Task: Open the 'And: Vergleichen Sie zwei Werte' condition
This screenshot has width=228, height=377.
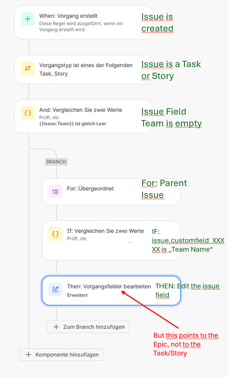Action: coord(84,116)
